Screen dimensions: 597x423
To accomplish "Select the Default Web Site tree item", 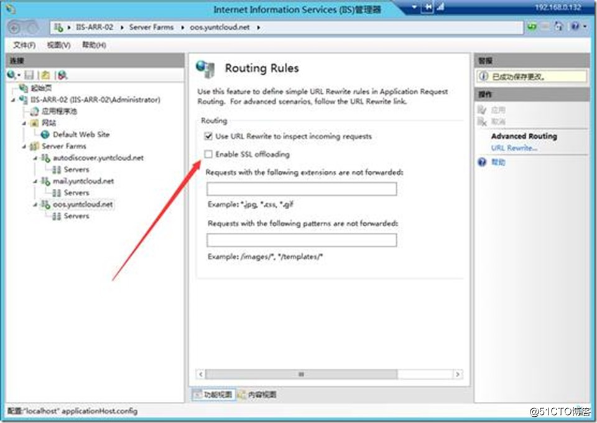I will click(81, 134).
